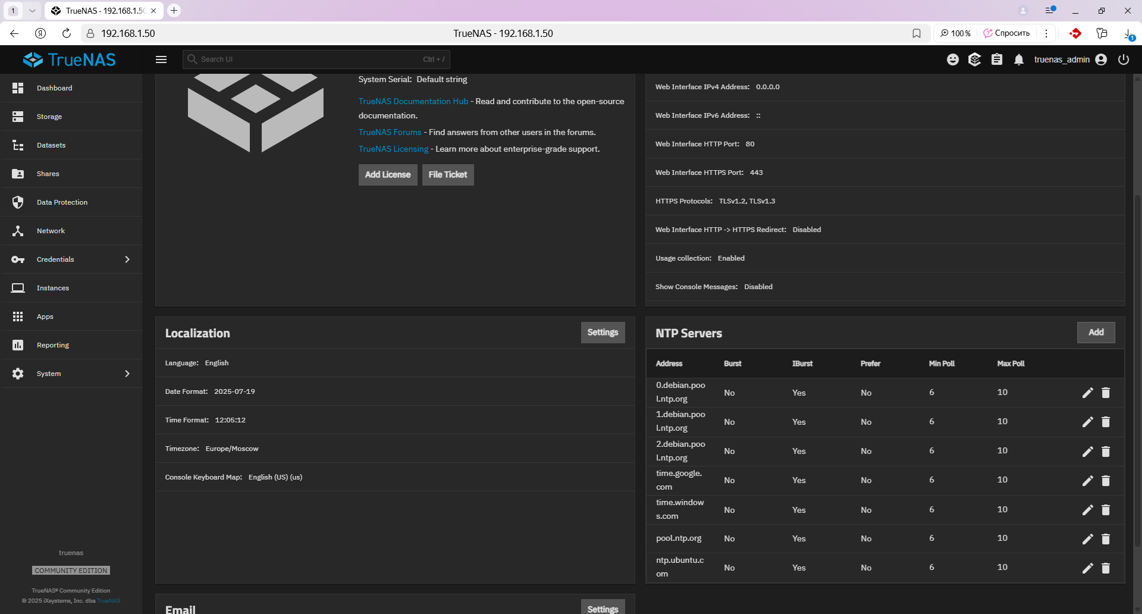Viewport: 1142px width, 614px height.
Task: Click the browser address bar URL
Action: click(x=128, y=33)
